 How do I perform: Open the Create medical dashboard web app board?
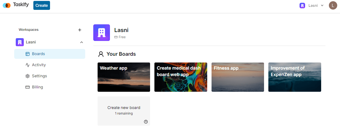(181, 77)
